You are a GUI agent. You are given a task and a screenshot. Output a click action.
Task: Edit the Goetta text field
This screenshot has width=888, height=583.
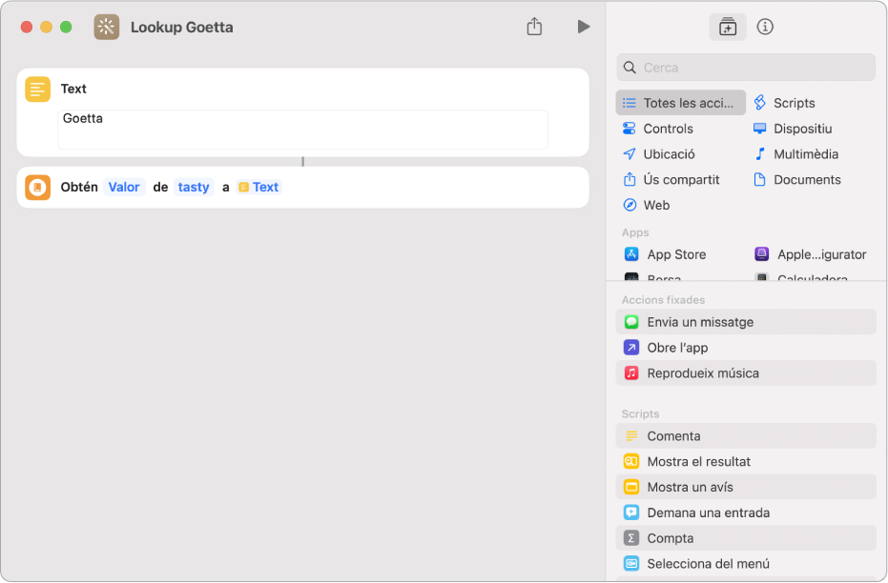(303, 130)
